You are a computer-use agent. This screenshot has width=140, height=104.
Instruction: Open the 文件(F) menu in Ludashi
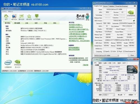pos(4,12)
